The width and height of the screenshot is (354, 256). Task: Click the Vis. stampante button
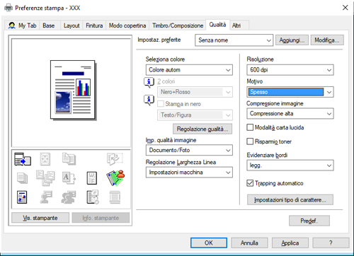click(40, 218)
